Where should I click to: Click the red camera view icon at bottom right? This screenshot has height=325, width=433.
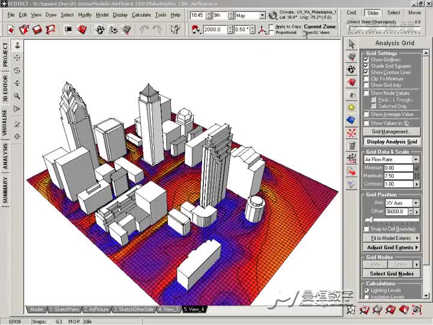click(417, 309)
